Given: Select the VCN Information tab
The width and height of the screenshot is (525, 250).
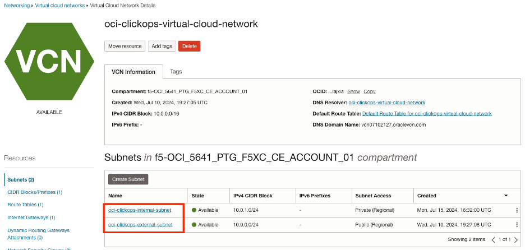Looking at the screenshot, I should pos(133,72).
